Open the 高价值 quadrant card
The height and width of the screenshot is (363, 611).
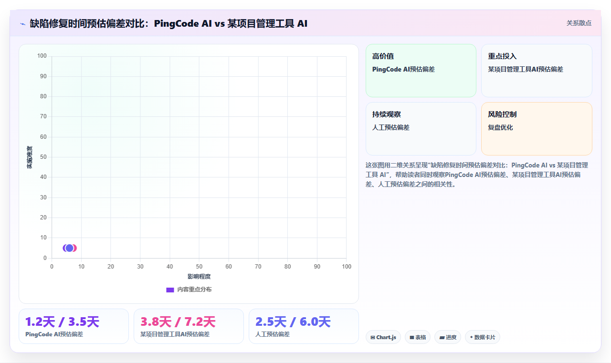(x=421, y=71)
